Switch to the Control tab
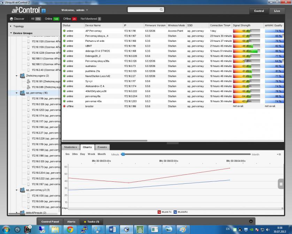The width and height of the screenshot is (292, 234). pos(259,11)
